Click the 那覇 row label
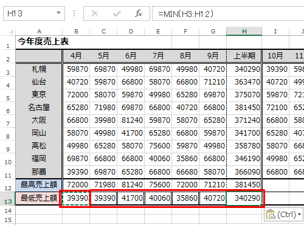 pos(39,172)
